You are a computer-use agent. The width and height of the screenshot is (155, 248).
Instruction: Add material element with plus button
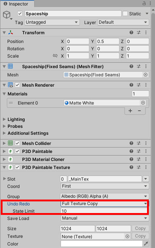pos(130,111)
